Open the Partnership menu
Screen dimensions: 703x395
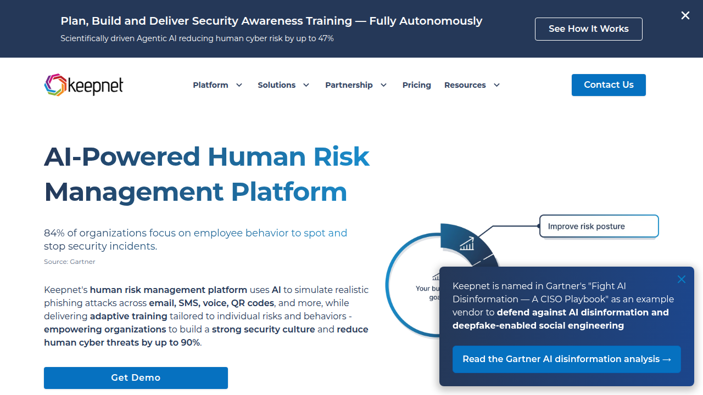[x=349, y=85]
